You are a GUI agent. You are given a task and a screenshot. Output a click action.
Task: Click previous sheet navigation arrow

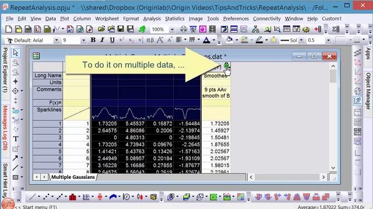pos(37,177)
